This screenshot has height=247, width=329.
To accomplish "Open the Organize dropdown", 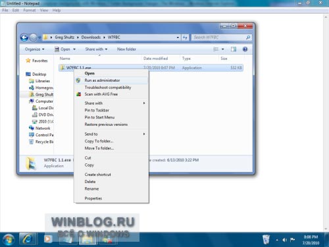I will [x=35, y=49].
